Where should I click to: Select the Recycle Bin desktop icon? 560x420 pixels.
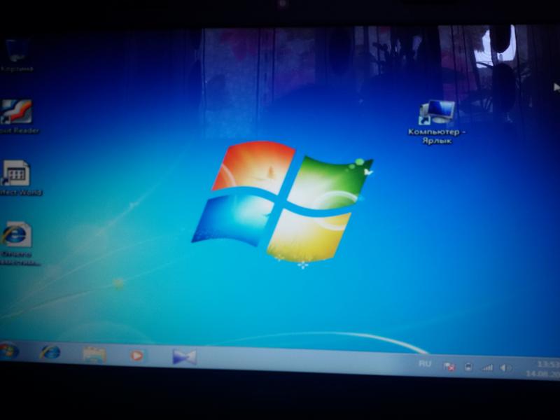[16, 55]
